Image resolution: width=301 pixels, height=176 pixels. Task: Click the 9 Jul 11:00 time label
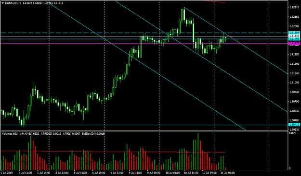tap(135, 173)
